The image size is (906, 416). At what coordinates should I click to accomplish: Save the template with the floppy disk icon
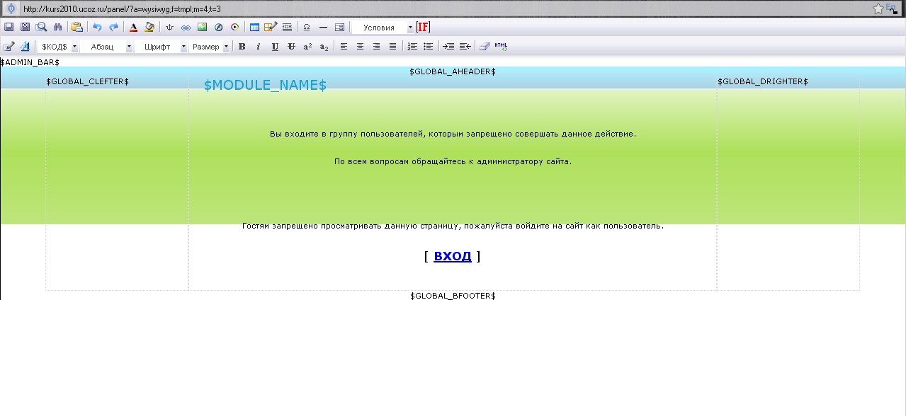9,27
